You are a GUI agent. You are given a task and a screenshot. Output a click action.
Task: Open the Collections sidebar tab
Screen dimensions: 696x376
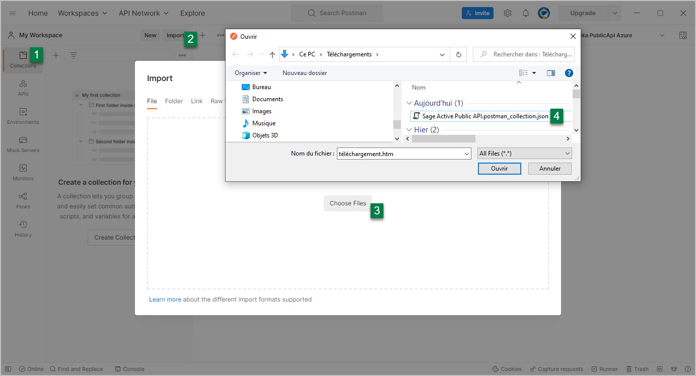[x=23, y=60]
